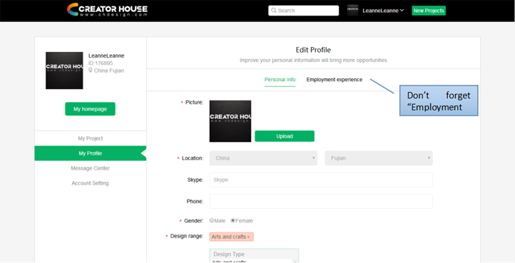515x263 pixels.
Task: Click the Upload picture button
Action: [285, 136]
